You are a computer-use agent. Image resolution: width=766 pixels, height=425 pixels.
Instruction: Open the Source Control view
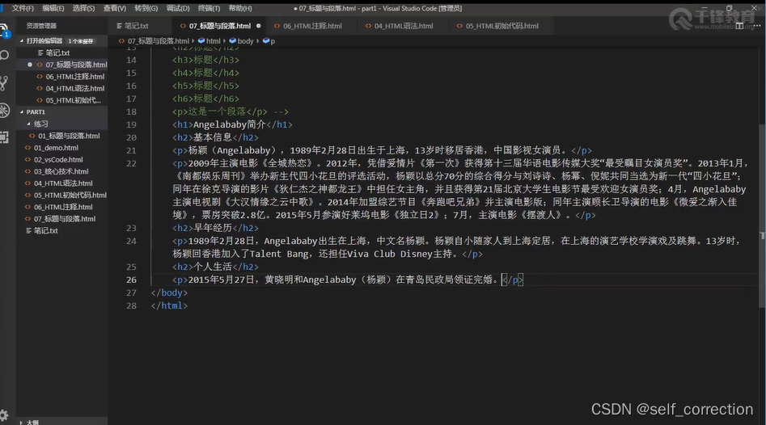click(4, 83)
